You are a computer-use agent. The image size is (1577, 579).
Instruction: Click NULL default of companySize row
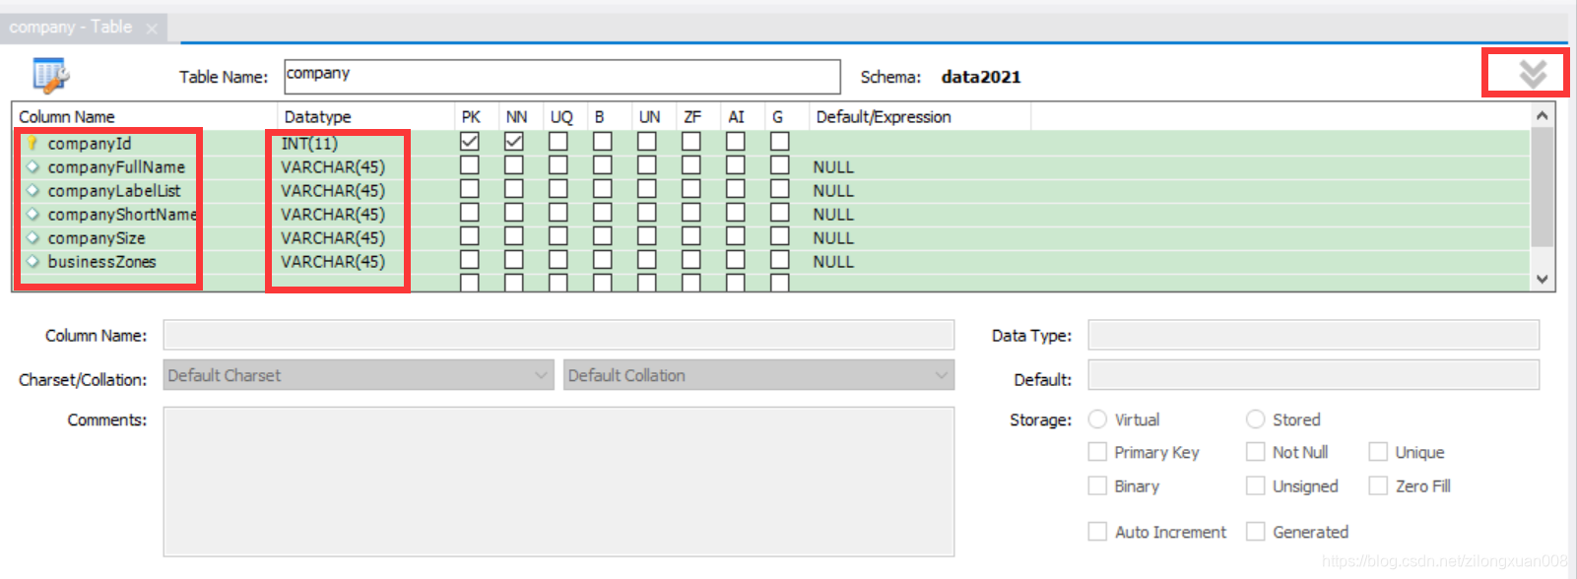833,238
